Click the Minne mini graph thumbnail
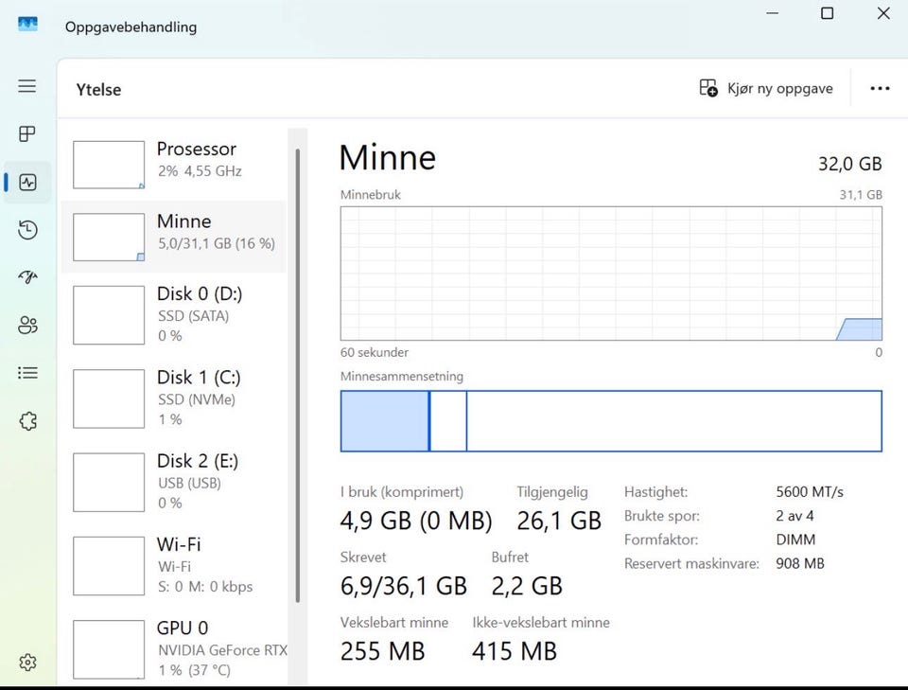The width and height of the screenshot is (908, 690). (x=109, y=237)
